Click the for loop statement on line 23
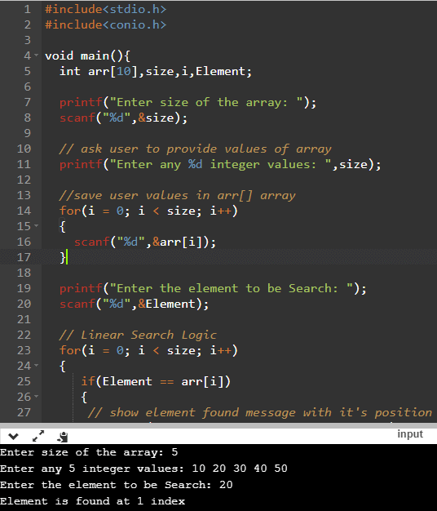Screen dimensions: 437x511 point(148,350)
